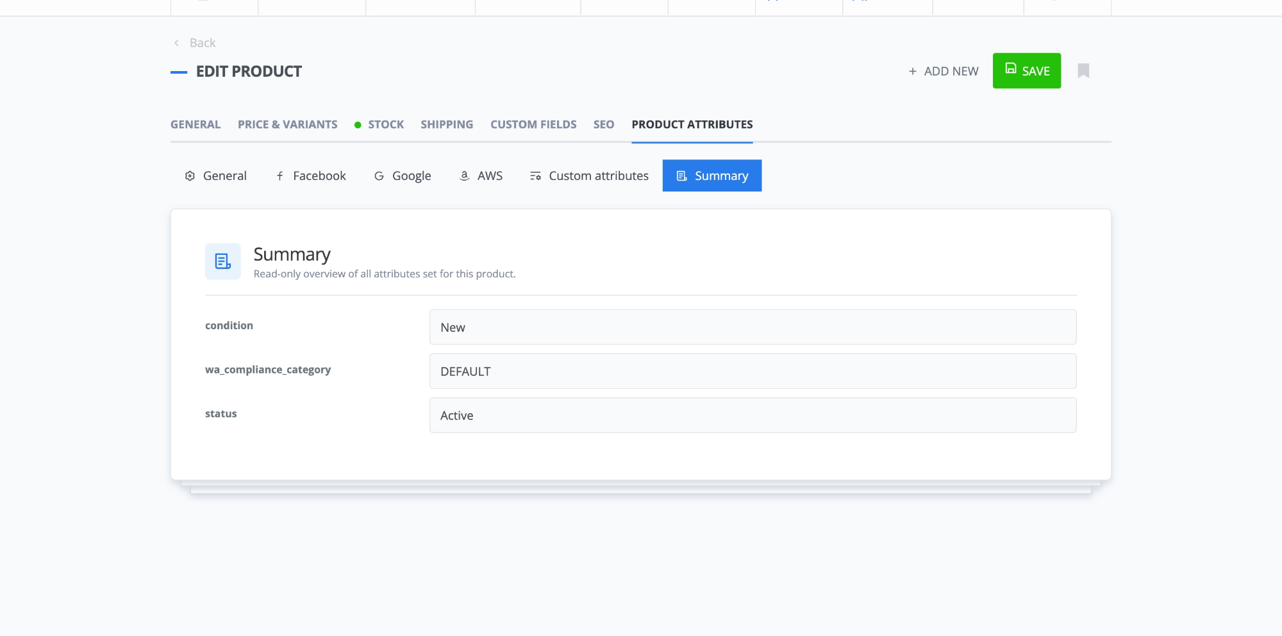Screen dimensions: 1282x636
Task: Open the General product tab
Action: click(x=196, y=124)
